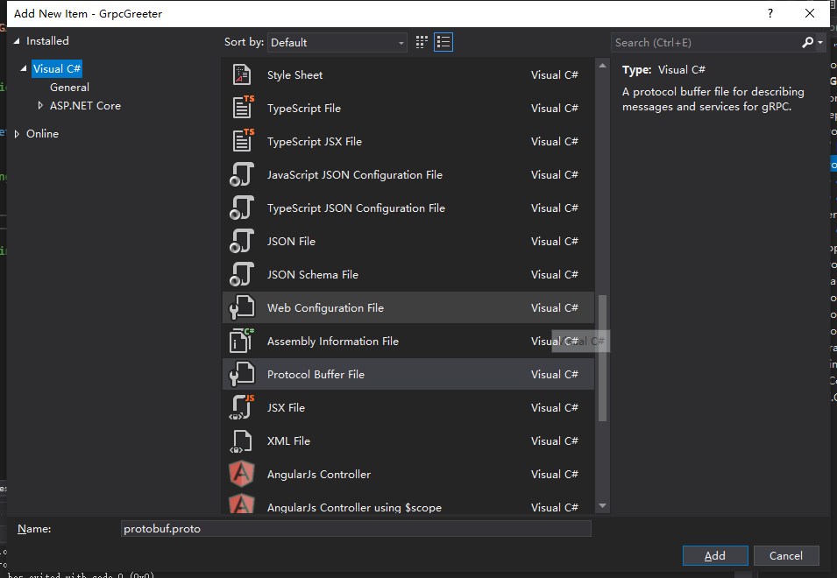Open the search options dropdown arrow
This screenshot has height=578, width=837.
point(820,42)
